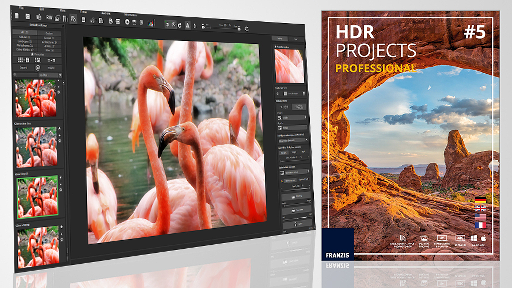This screenshot has height=288, width=512.
Task: Collapse the Default settings panel corner arrow
Action: (x=63, y=26)
